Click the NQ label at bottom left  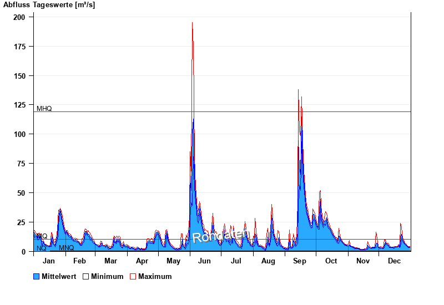tap(41, 248)
